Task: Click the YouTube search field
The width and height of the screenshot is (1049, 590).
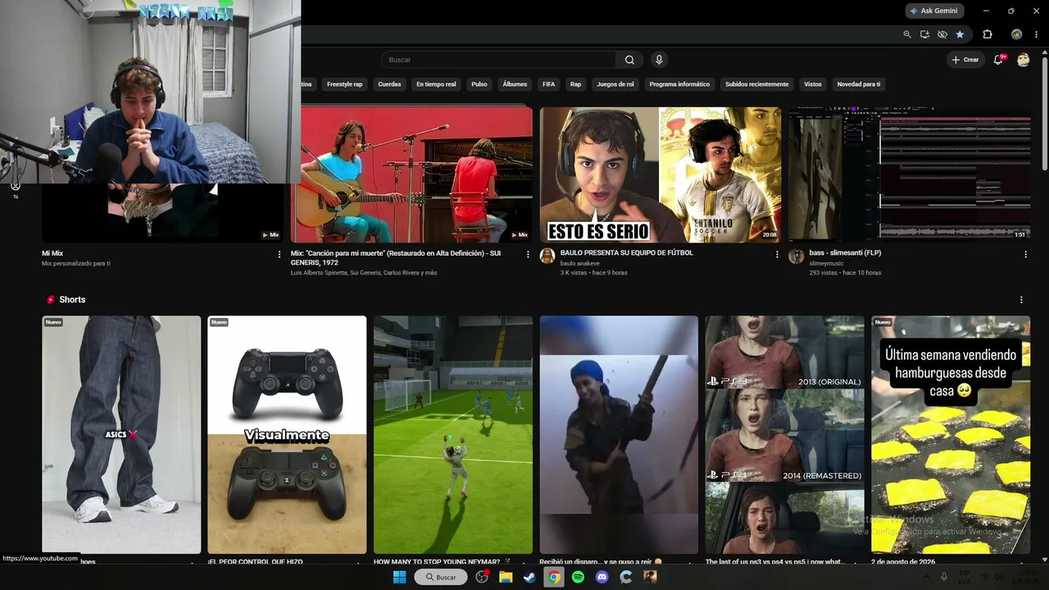Action: point(498,60)
